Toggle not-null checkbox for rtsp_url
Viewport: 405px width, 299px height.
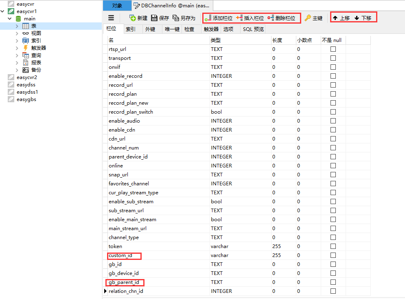tap(333, 49)
